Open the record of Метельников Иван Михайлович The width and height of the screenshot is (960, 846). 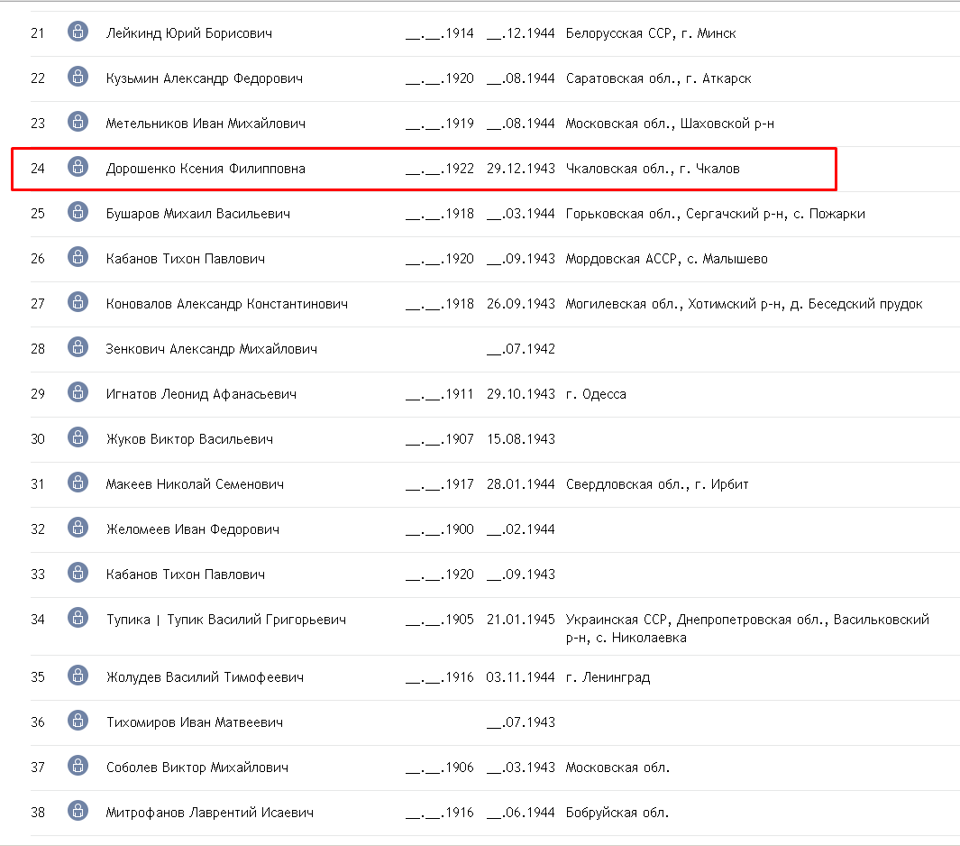(206, 124)
